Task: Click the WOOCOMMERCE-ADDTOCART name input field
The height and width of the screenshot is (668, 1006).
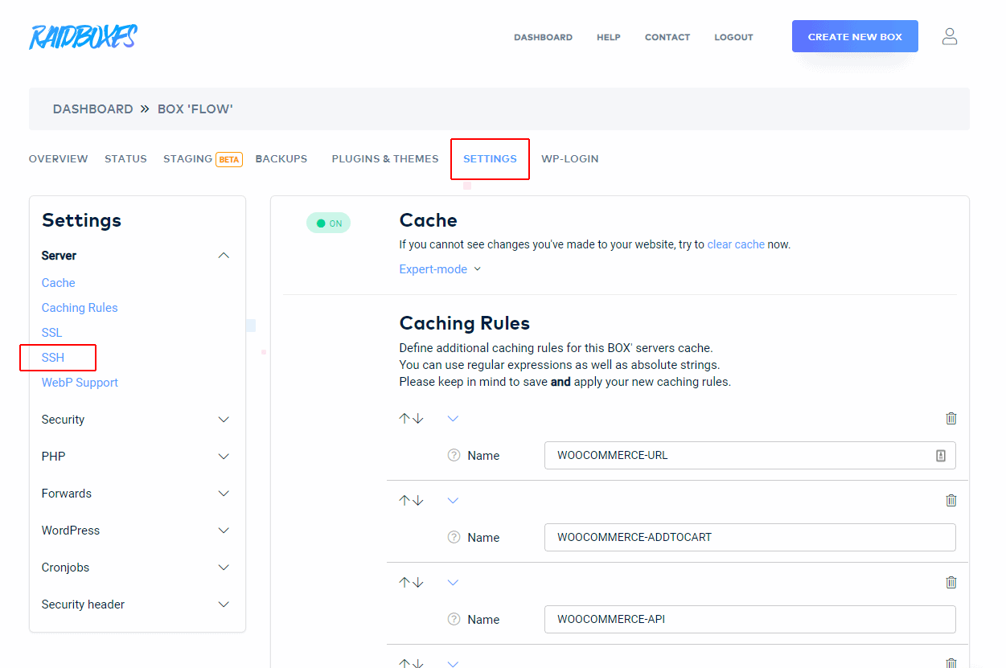Action: pos(749,537)
